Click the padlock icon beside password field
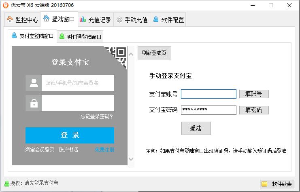 34,103
